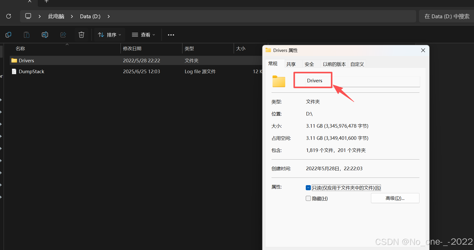Sort by the 大小 column header
This screenshot has height=250, width=474.
coord(241,48)
